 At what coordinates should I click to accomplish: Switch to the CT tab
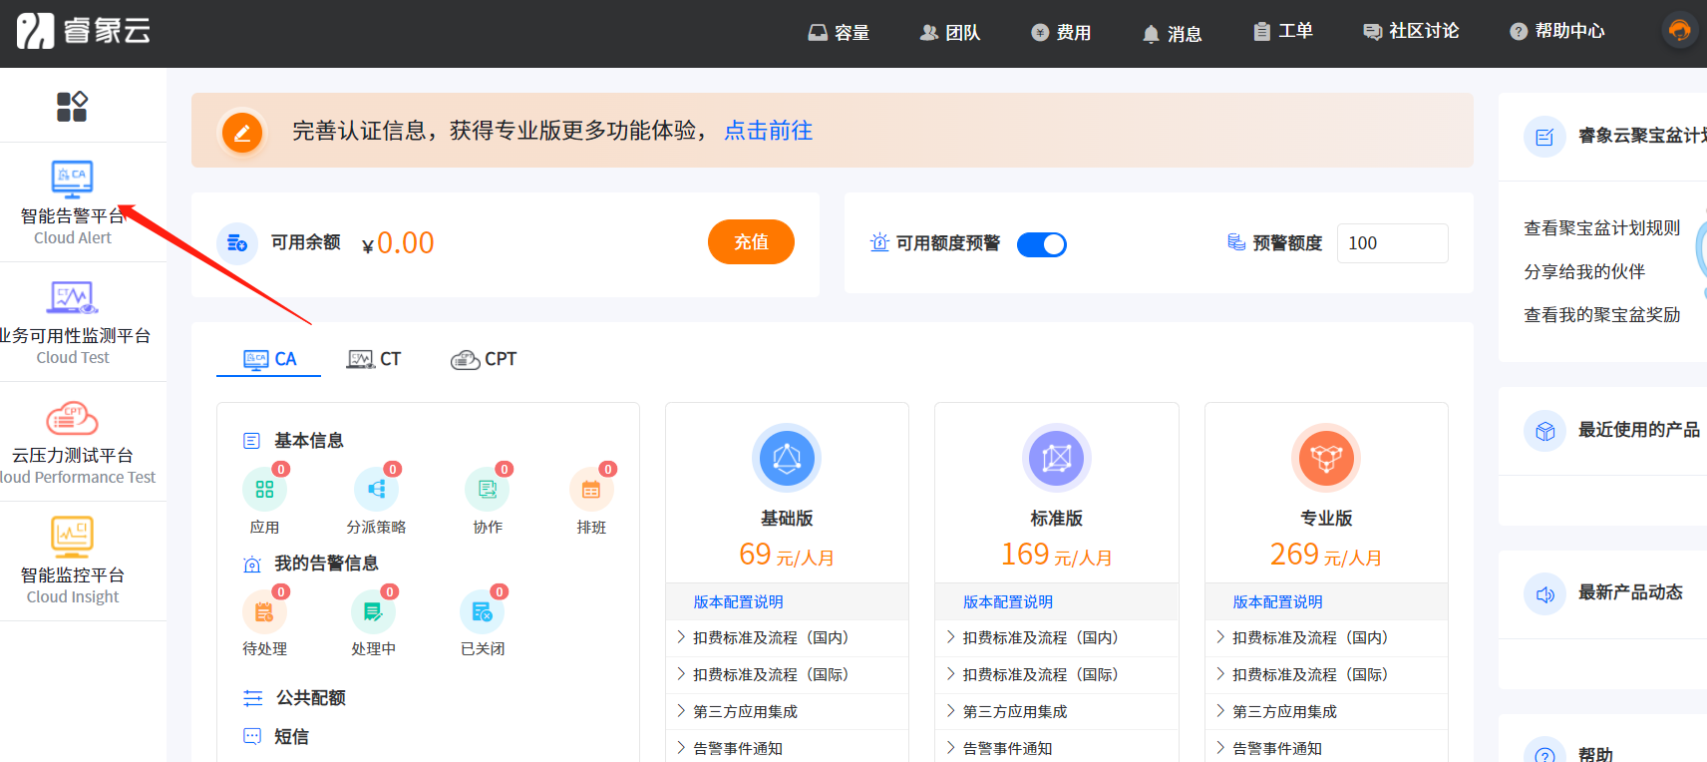coord(374,359)
